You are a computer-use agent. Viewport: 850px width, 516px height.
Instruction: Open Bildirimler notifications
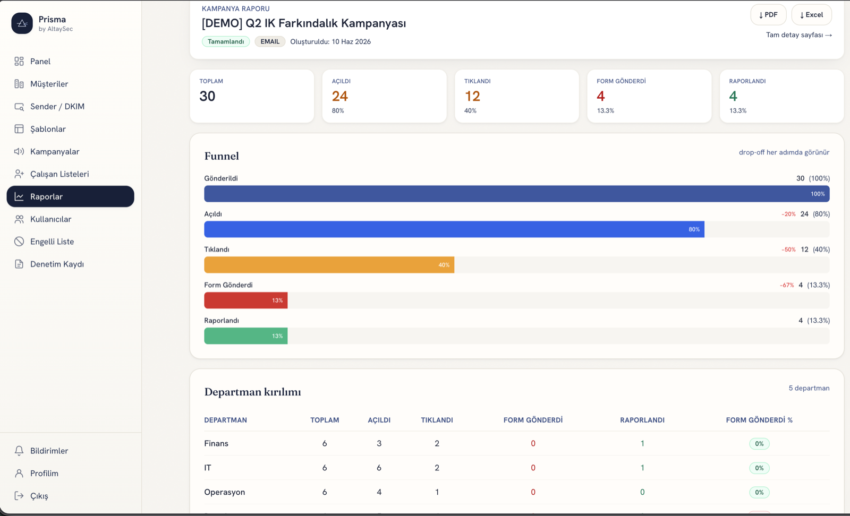(x=70, y=451)
